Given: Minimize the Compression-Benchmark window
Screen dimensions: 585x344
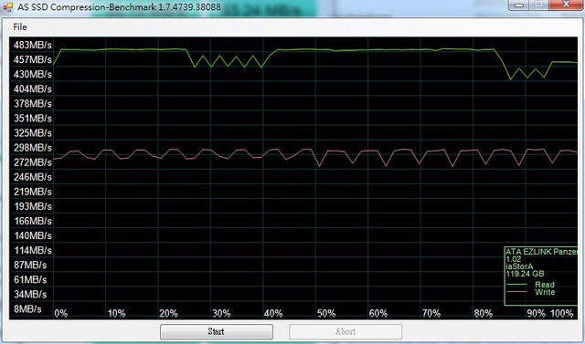Looking at the screenshot, I should coord(520,4).
